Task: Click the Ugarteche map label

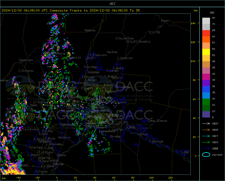Action: tap(67, 125)
